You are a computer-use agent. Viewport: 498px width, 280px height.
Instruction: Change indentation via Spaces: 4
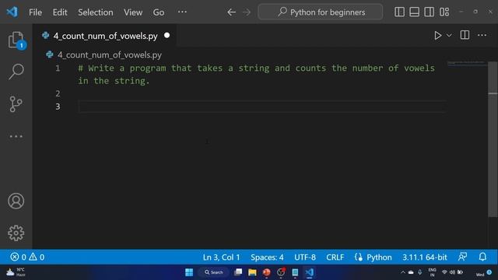point(267,257)
